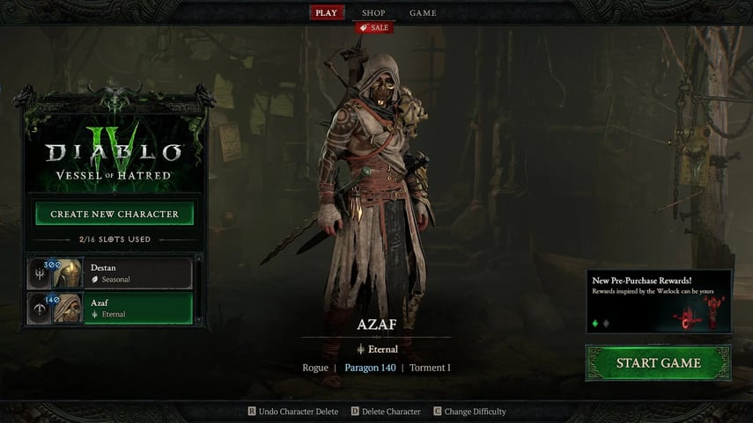Screen dimensions: 753x423
Task: Open the New Pre-Purchase Rewards banner
Action: pos(659,301)
